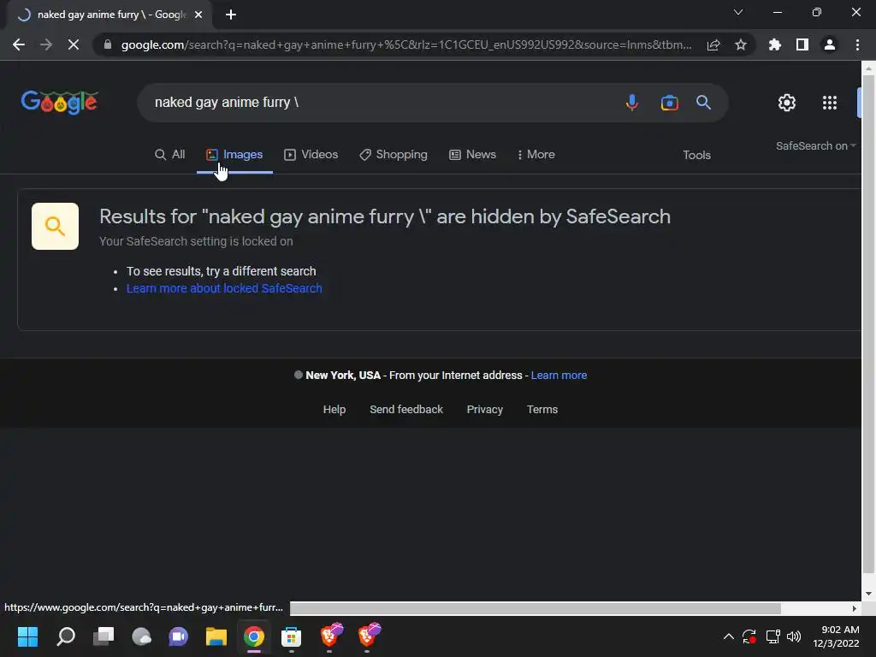The image size is (876, 657).
Task: Open the first Brave taskbar icon
Action: click(x=330, y=636)
